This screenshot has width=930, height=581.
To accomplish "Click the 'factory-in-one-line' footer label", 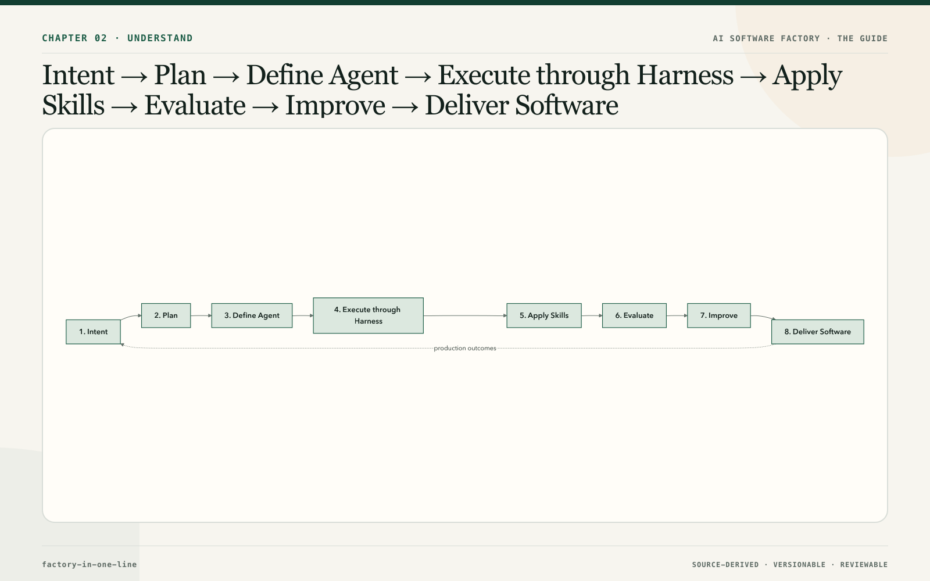I will pyautogui.click(x=90, y=564).
